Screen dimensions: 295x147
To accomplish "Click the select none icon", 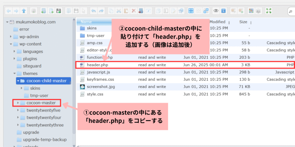I will tap(198, 11).
